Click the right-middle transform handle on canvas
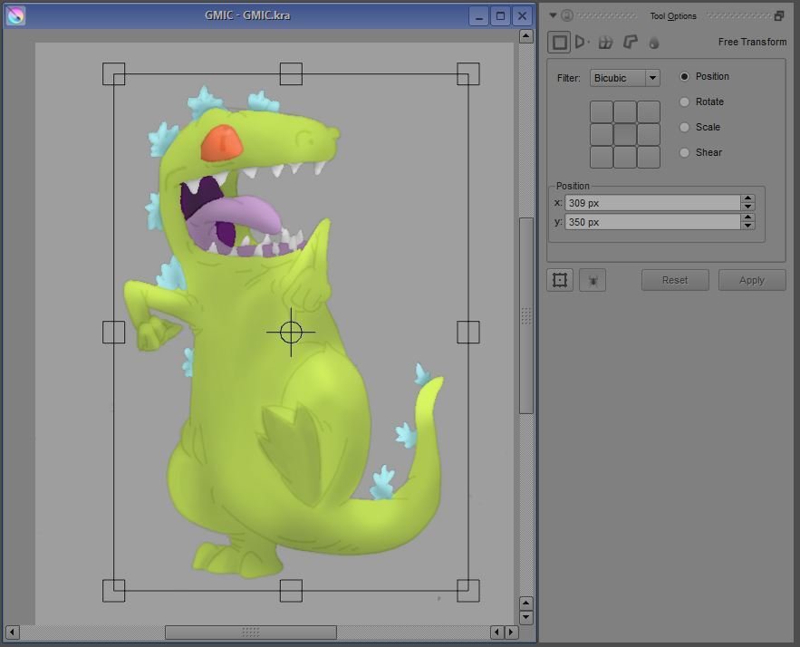The image size is (800, 647). coord(467,333)
